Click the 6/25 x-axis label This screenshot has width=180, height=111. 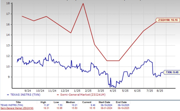coord(137,91)
